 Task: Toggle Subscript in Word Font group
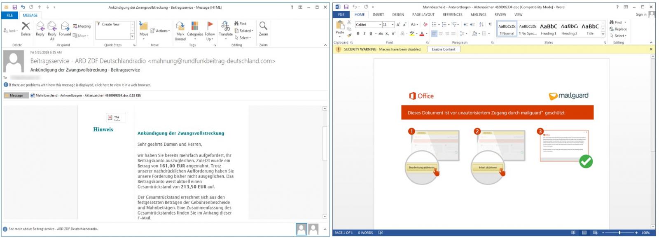tap(387, 34)
